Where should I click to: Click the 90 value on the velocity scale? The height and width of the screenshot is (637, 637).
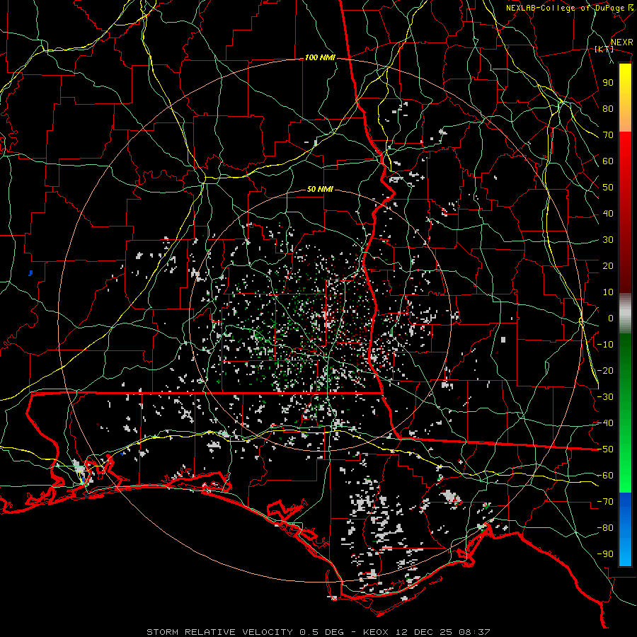608,83
